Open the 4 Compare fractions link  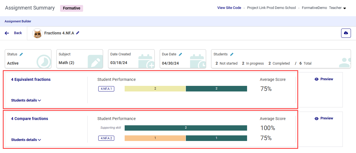coord(29,119)
